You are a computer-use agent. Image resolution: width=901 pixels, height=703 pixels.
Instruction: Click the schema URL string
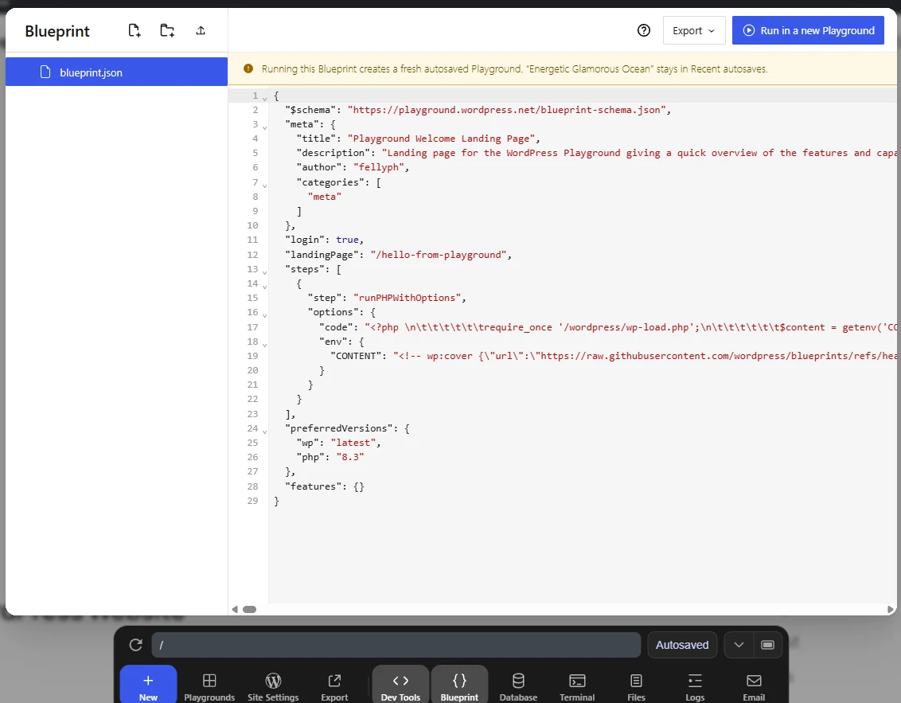point(506,110)
